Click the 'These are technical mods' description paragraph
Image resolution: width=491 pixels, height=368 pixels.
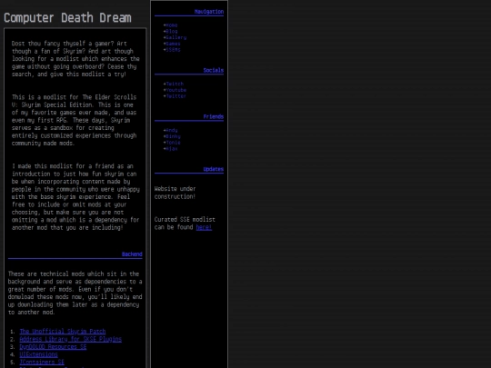[75, 293]
